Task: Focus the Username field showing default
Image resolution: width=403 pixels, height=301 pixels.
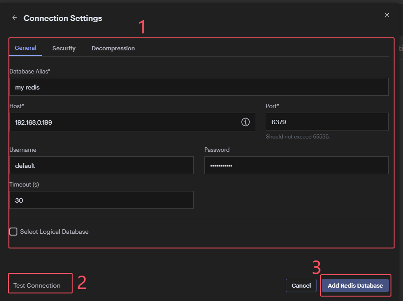Action: (x=102, y=165)
